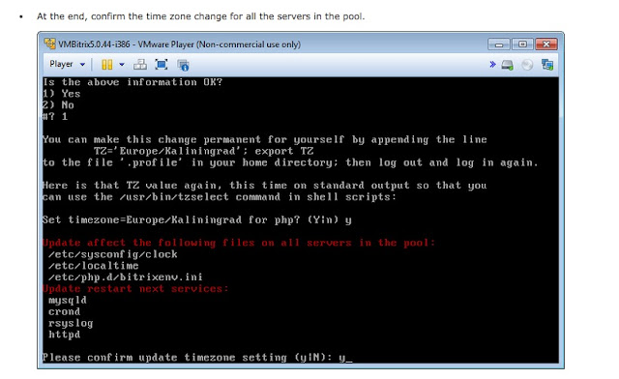Expand the Player menu dropdown arrow
Screen dimensions: 619x379
point(82,65)
